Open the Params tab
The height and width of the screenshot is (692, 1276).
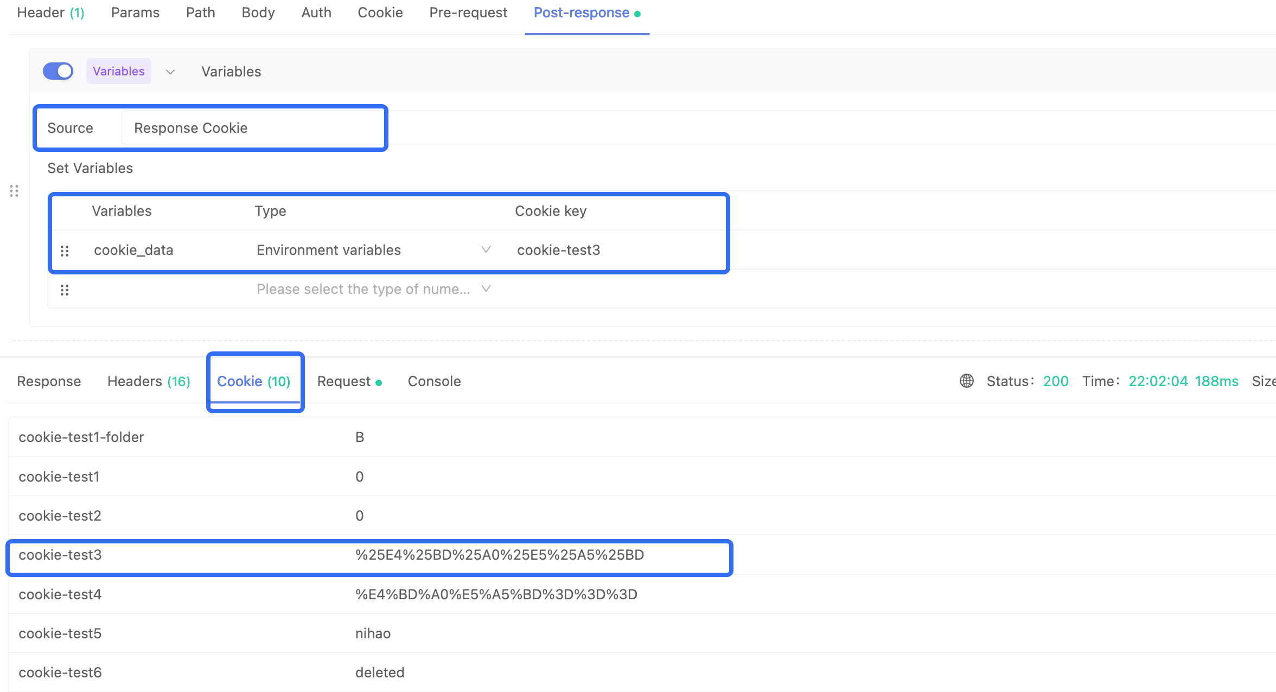point(135,12)
